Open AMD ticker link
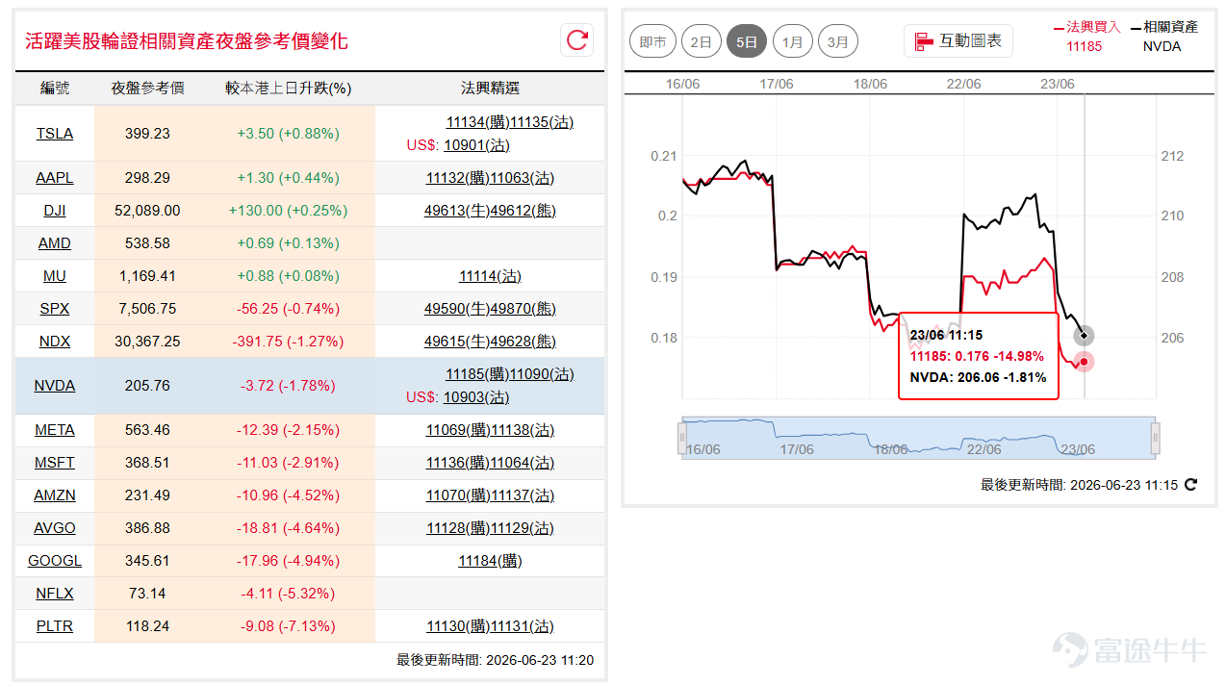Image resolution: width=1226 pixels, height=685 pixels. click(x=55, y=243)
